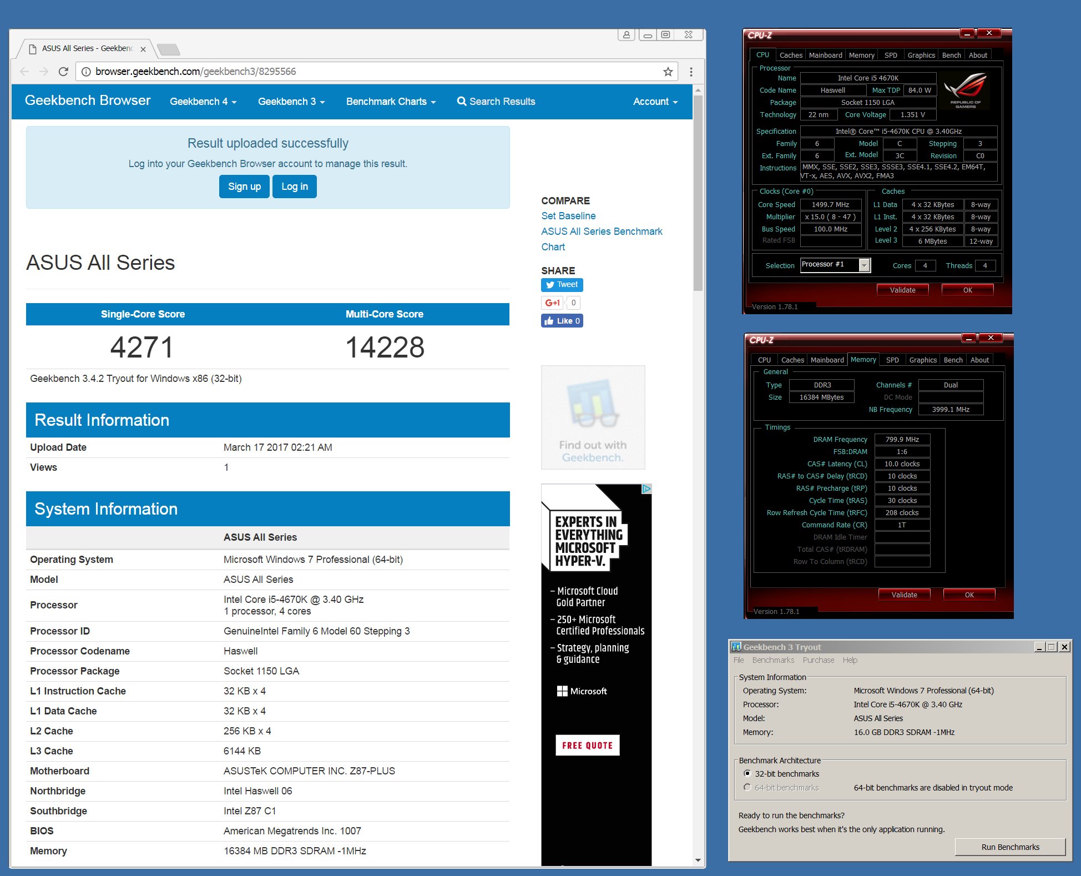Click the Google +1 share button

point(552,303)
